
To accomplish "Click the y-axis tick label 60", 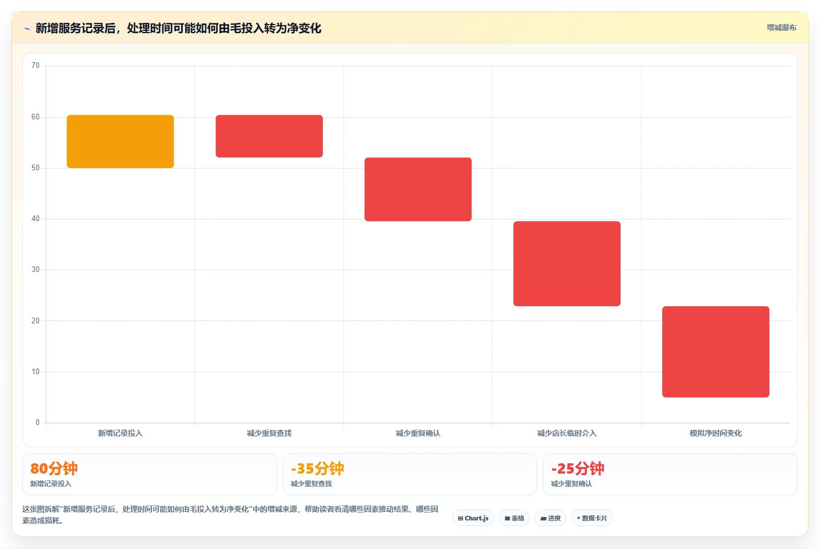I will tap(35, 117).
